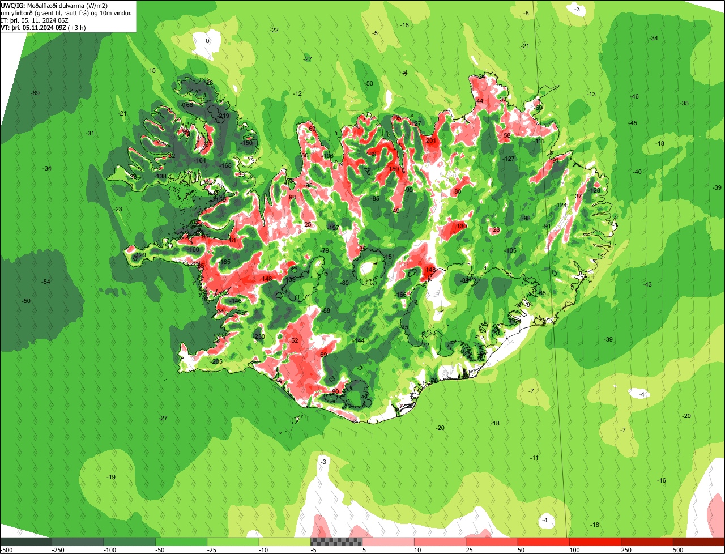Viewport: 725px width, 554px height.
Task: Click the '-146' flux value on the map
Action: (x=236, y=301)
